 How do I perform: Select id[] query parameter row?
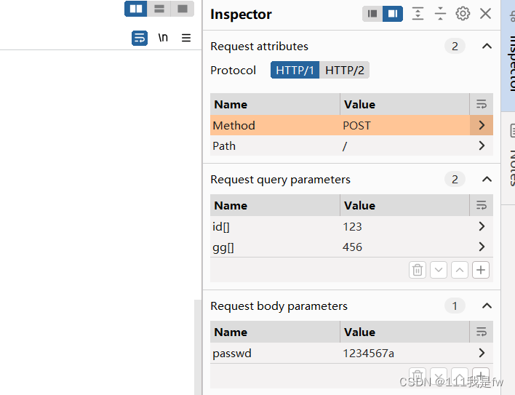(x=351, y=226)
